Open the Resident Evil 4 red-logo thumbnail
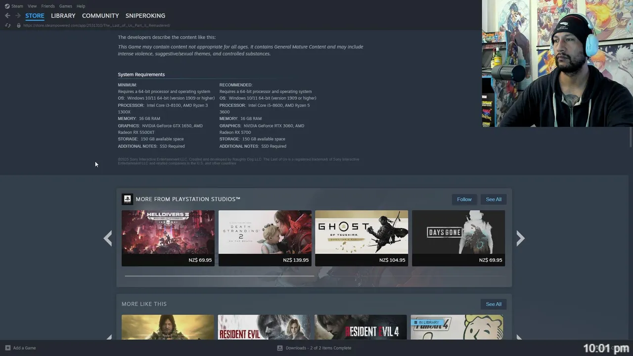The image size is (633, 356). [x=361, y=327]
